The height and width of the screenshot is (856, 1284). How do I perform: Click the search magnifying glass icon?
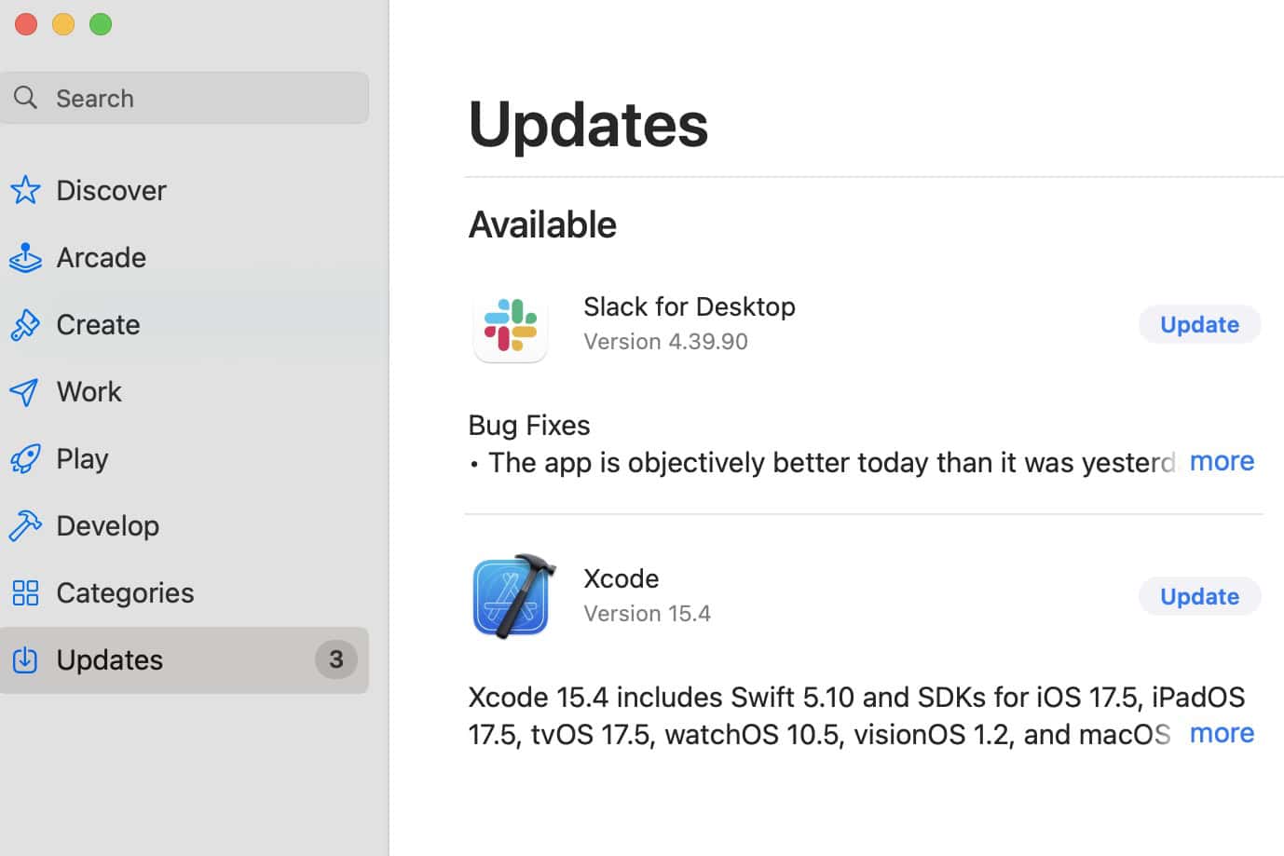[x=26, y=98]
